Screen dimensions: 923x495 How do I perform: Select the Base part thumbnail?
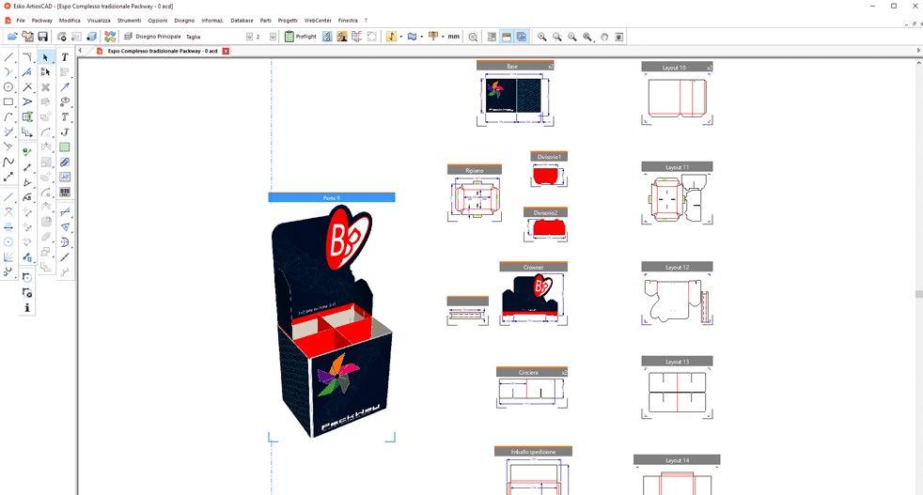[x=516, y=94]
